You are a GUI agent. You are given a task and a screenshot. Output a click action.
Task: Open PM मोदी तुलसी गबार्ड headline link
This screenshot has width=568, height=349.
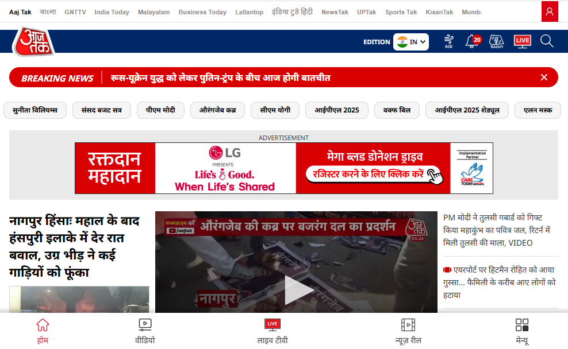point(497,230)
